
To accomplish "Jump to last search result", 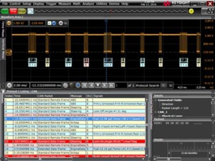I will (x=111, y=85).
